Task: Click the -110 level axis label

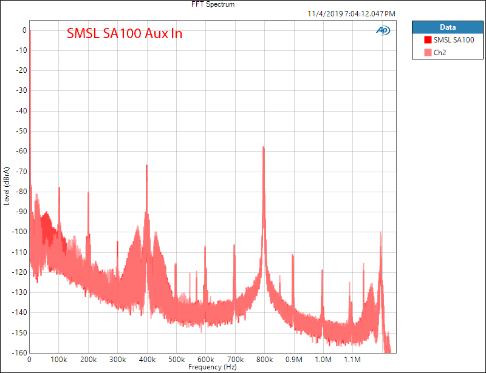Action: [x=19, y=252]
